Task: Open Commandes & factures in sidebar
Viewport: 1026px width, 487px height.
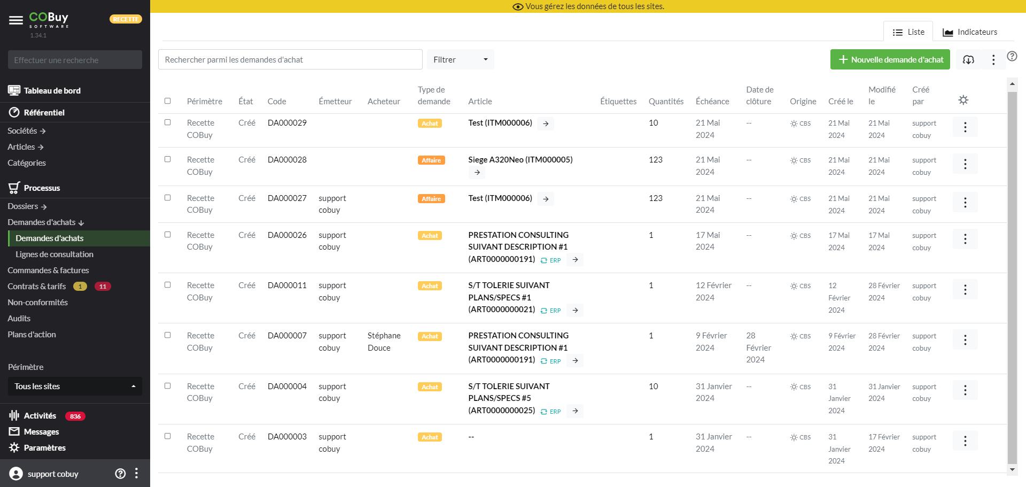Action: click(48, 270)
